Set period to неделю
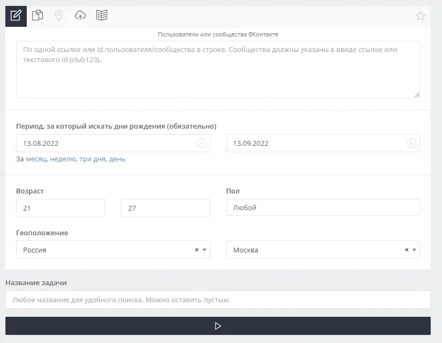442x343 pixels. [63, 159]
